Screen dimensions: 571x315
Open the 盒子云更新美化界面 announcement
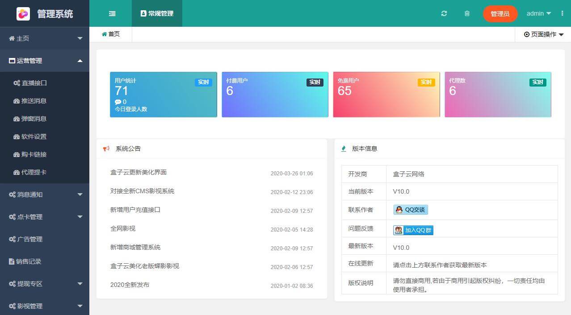coord(139,172)
